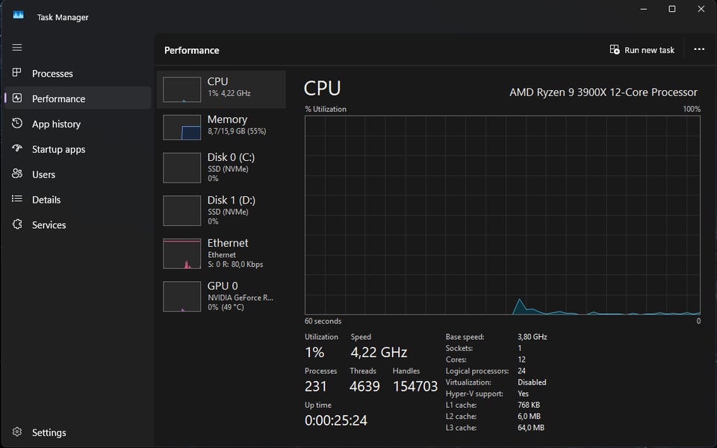Screen dimensions: 717x448
Task: Click the Details list icon
Action: pyautogui.click(x=17, y=200)
